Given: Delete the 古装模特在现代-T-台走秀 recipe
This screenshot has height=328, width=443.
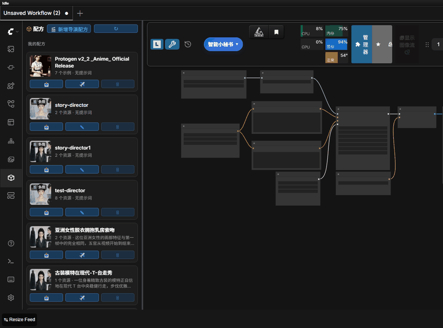Looking at the screenshot, I should point(118,298).
